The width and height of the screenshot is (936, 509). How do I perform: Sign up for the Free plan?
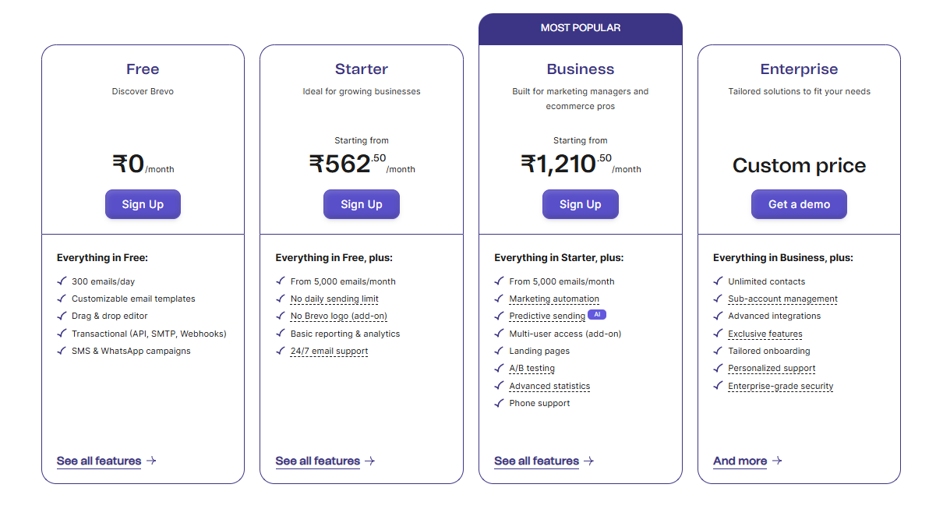tap(143, 204)
